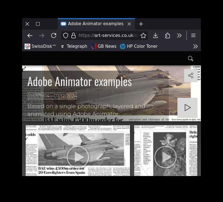Close the Adobe Animator examples tab
223x202 pixels.
[x=129, y=24]
